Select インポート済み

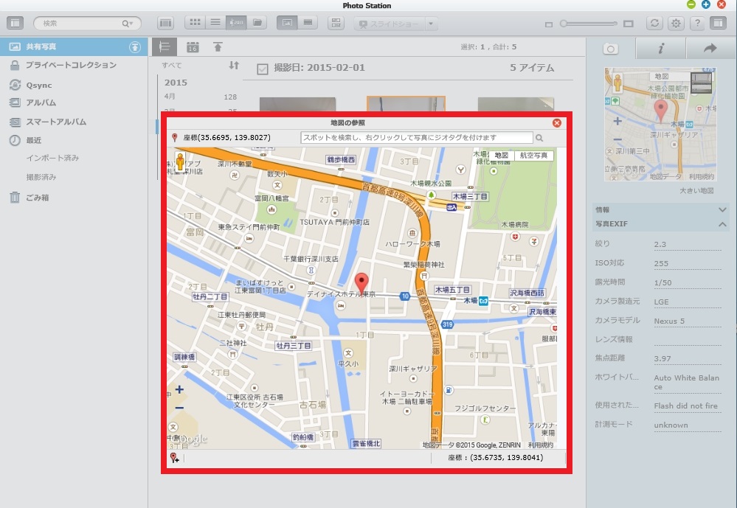[52, 158]
